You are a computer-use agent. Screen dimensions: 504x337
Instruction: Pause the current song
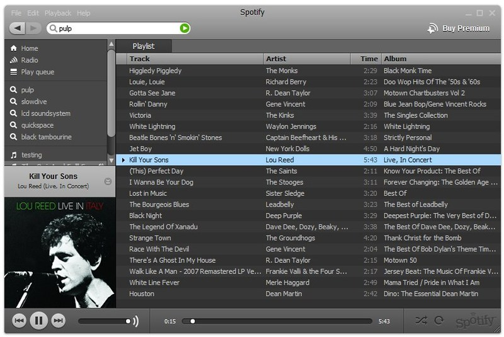tap(38, 321)
